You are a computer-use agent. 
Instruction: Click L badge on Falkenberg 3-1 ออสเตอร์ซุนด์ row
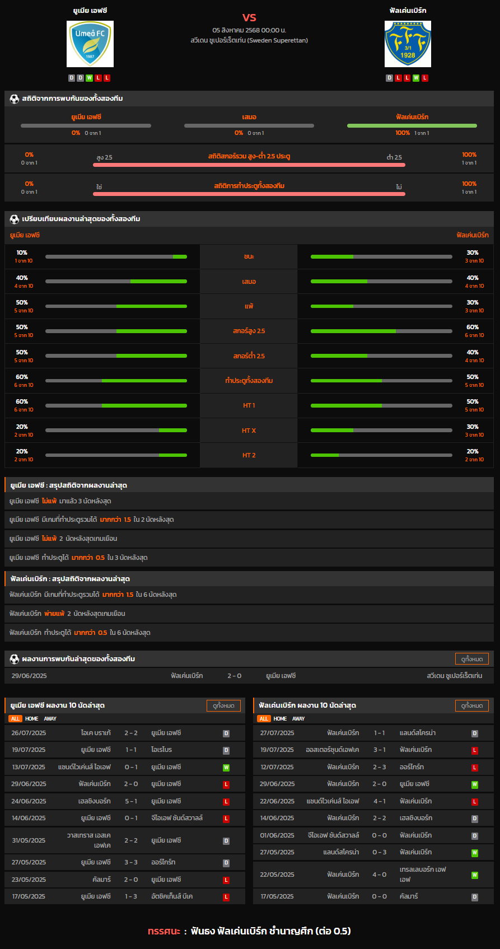click(x=474, y=750)
